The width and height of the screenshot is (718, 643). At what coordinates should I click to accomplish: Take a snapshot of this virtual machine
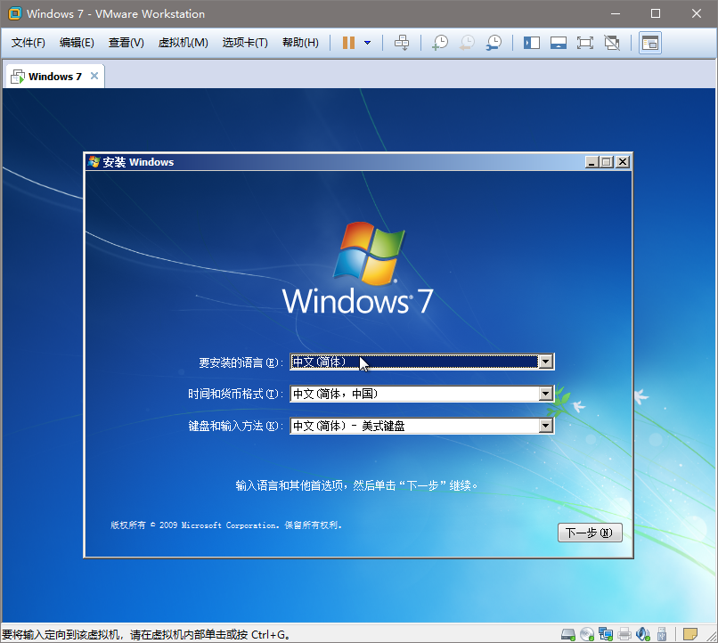coord(440,43)
